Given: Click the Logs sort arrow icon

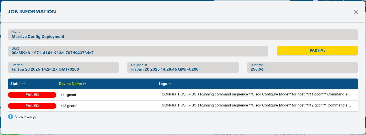Looking at the screenshot, I should 170,84.
